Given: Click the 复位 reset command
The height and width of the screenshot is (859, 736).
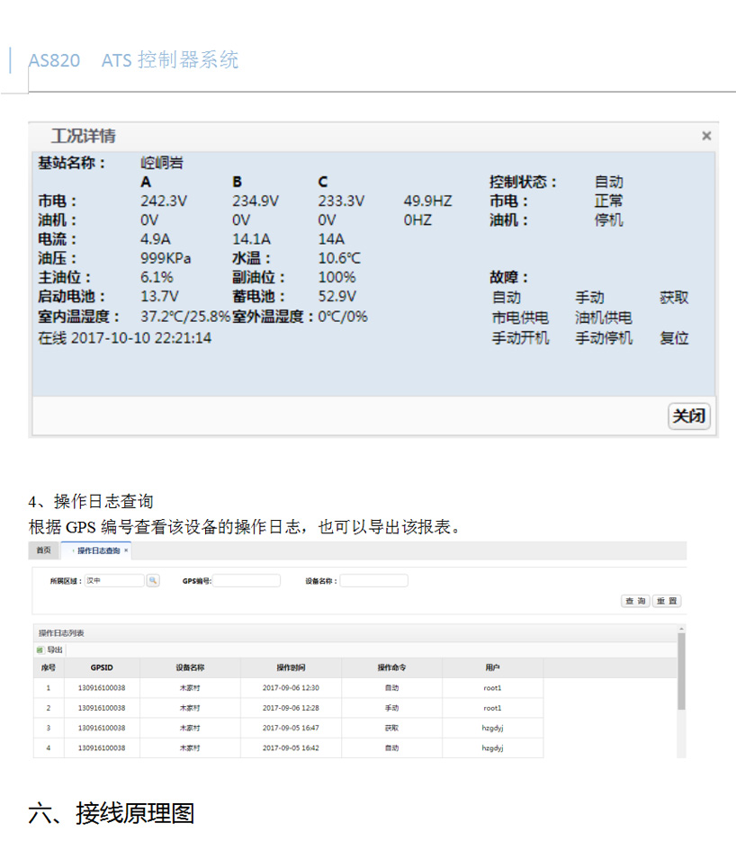Looking at the screenshot, I should coord(674,337).
